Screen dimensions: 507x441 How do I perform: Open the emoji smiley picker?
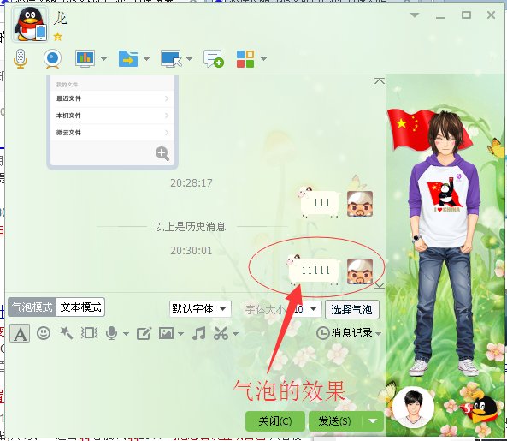pos(44,333)
